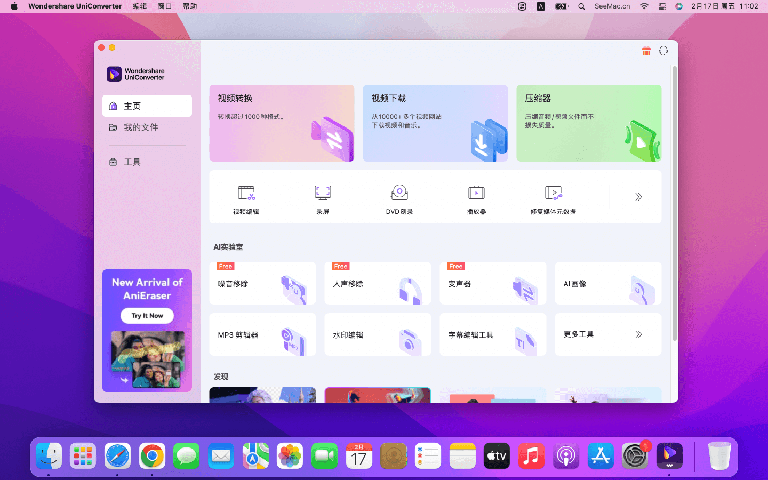768x480 pixels.
Task: Open Podcasts from the Dock
Action: point(566,456)
